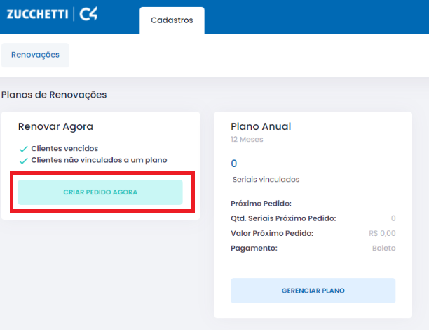Select the Renovar Agora card title

(55, 126)
